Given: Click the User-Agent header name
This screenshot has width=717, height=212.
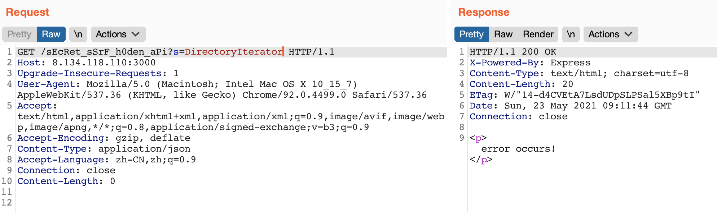Looking at the screenshot, I should [x=46, y=84].
